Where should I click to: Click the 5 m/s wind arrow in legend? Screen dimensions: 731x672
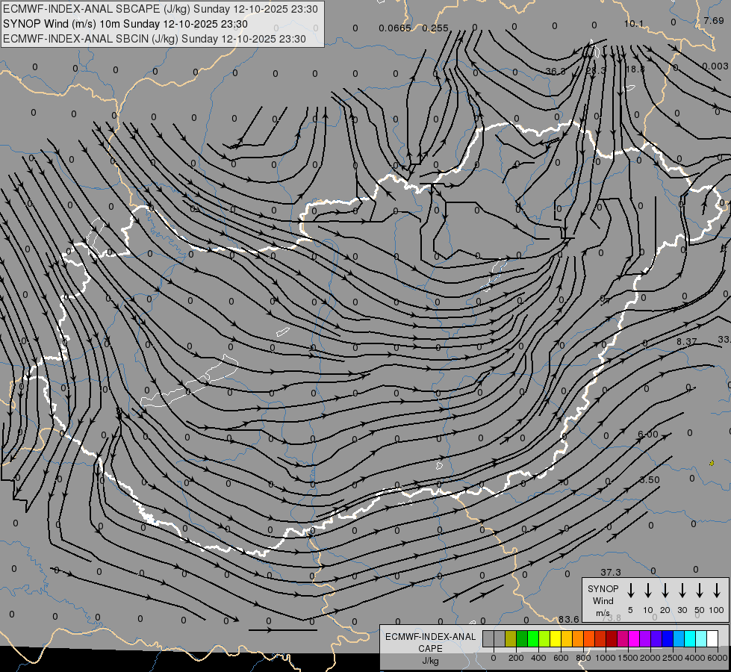pos(630,591)
